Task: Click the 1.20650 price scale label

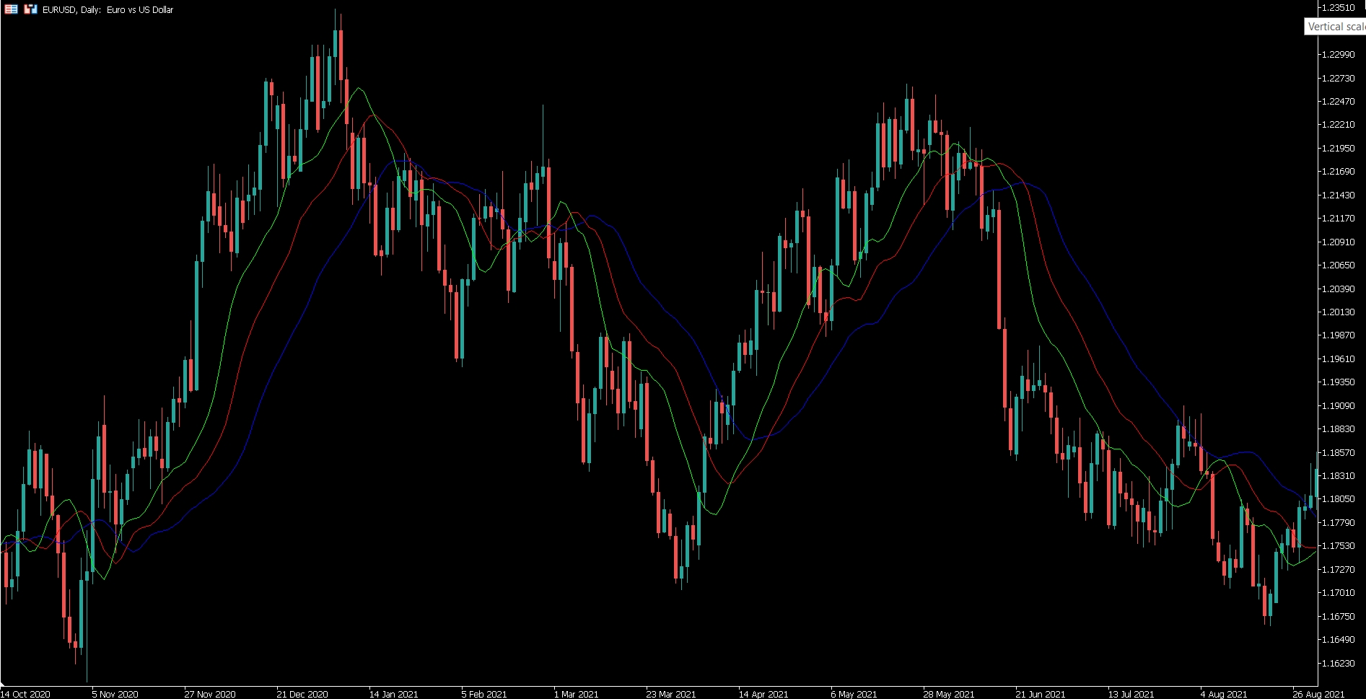Action: click(x=1338, y=265)
